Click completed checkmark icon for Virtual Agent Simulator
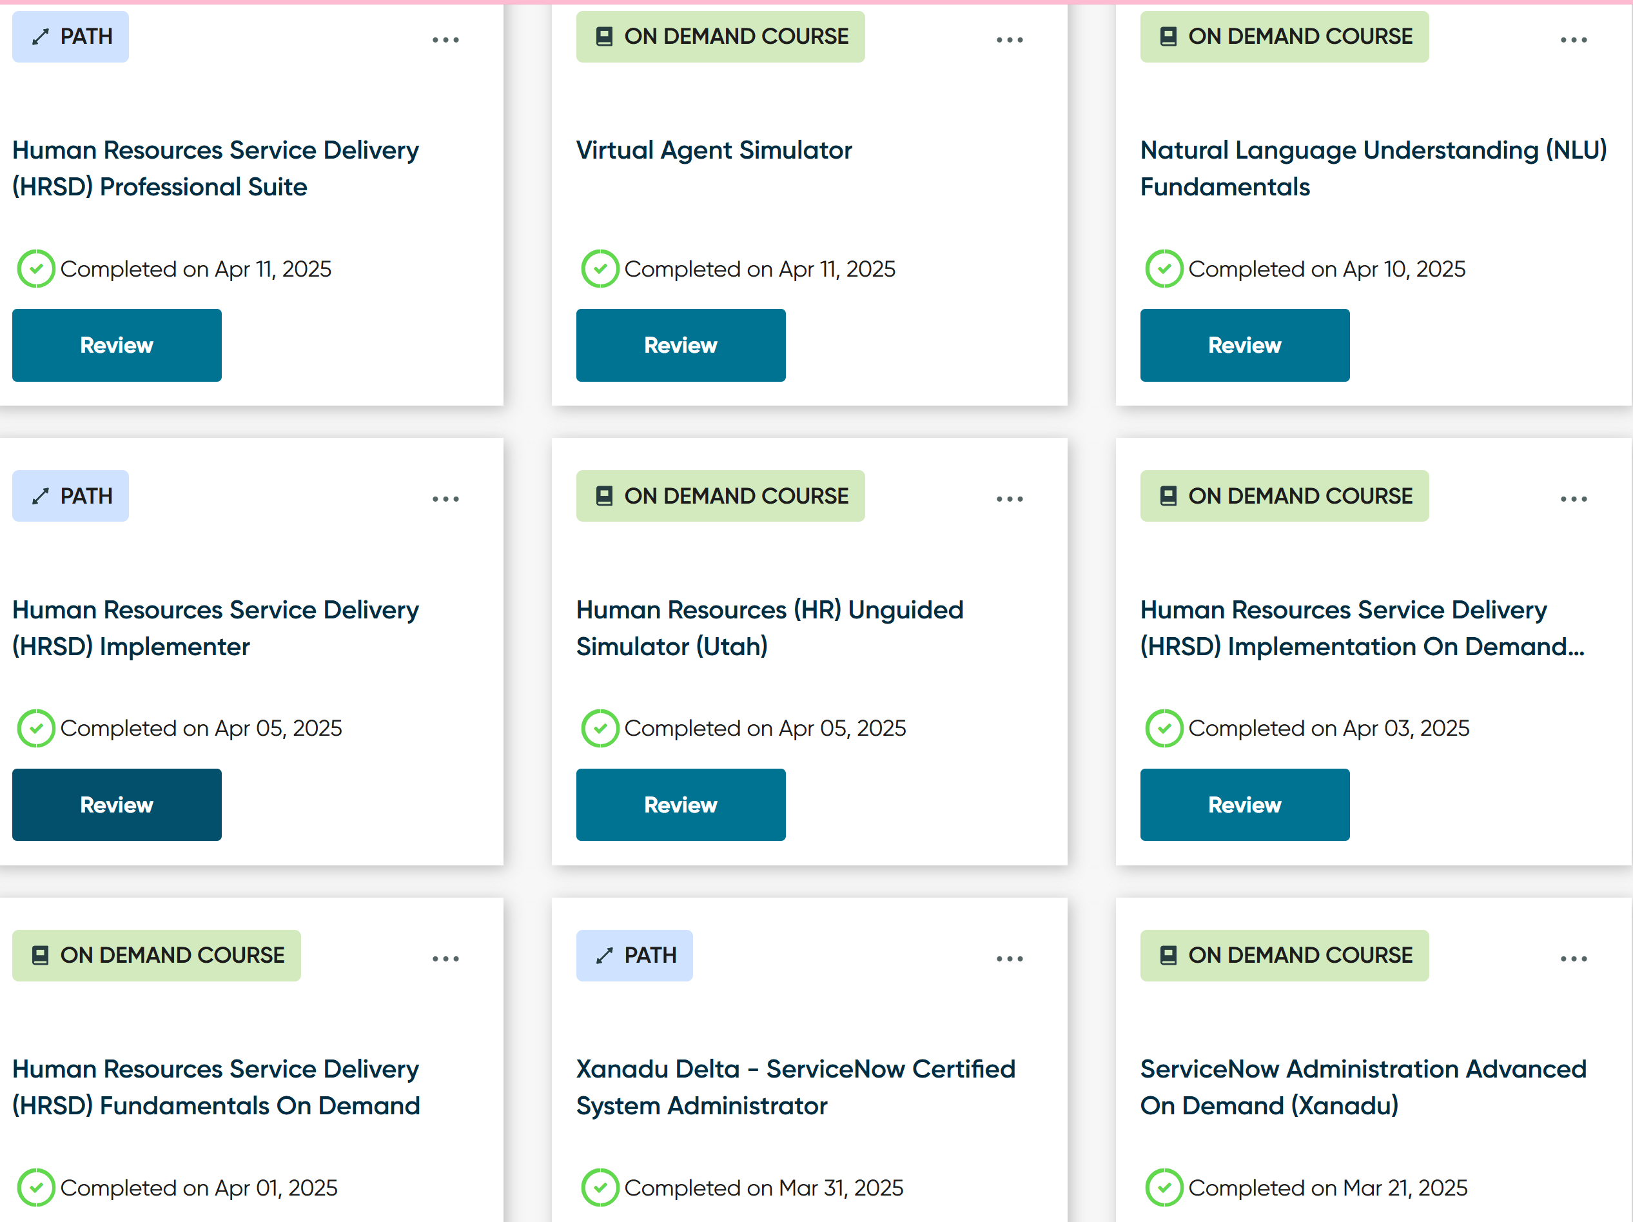 tap(600, 269)
